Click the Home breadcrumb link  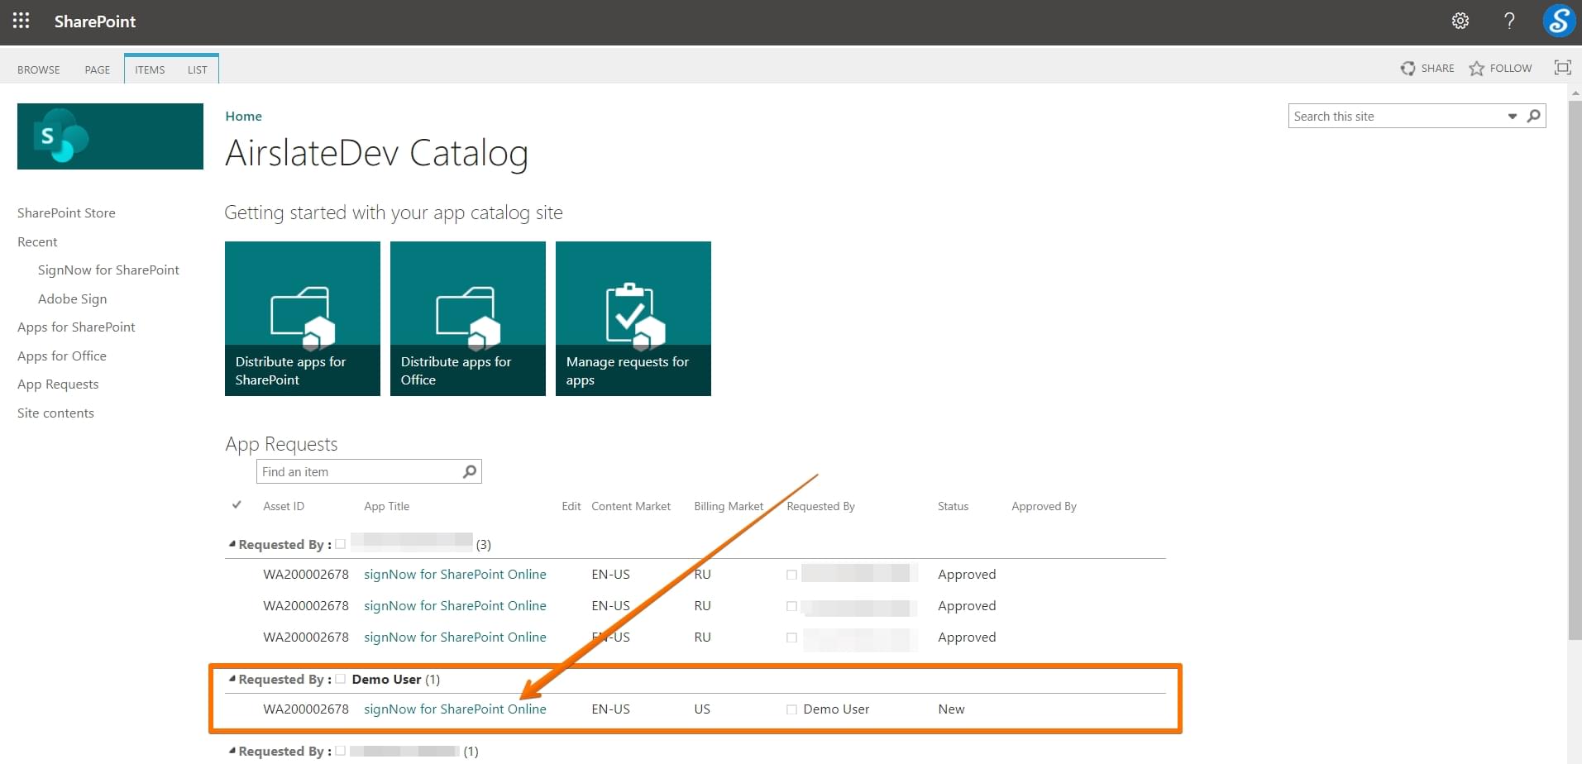point(243,117)
